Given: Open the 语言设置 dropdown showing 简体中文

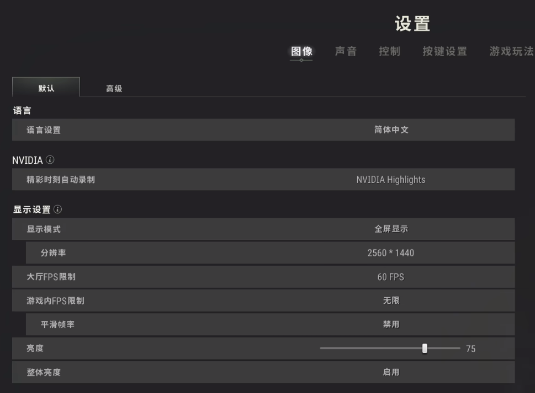Looking at the screenshot, I should click(x=391, y=130).
